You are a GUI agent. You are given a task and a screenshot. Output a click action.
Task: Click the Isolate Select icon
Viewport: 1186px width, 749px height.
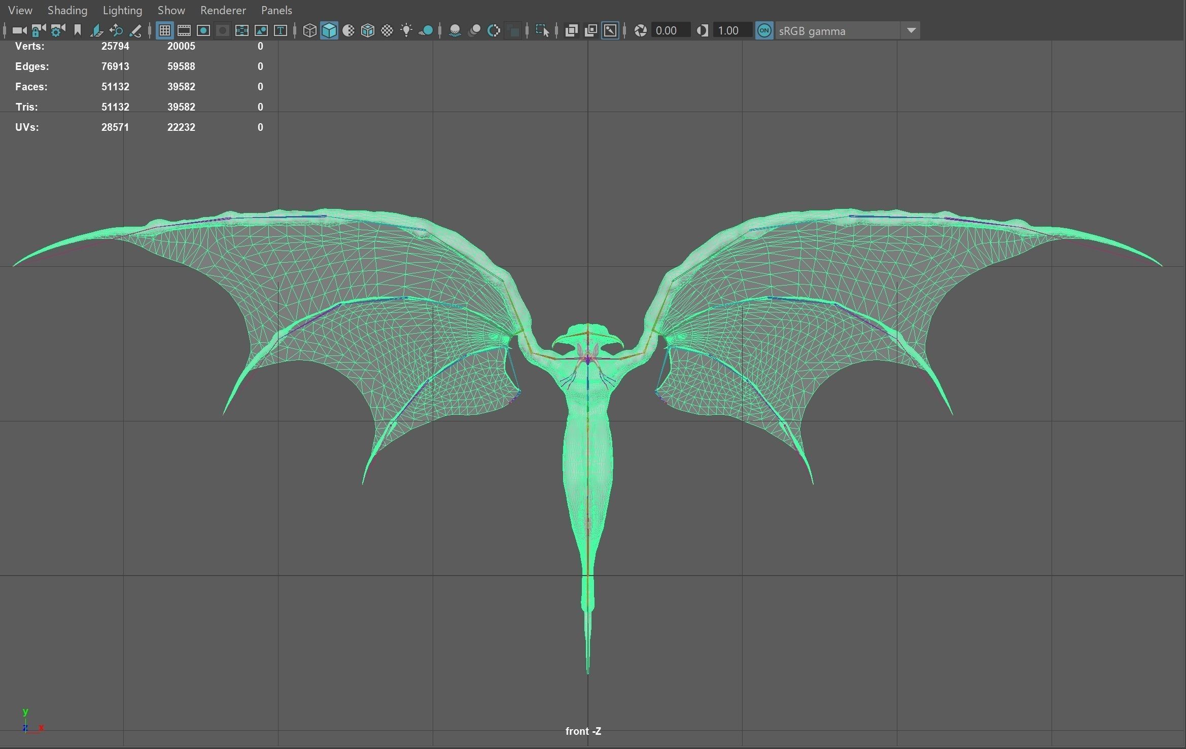click(542, 31)
